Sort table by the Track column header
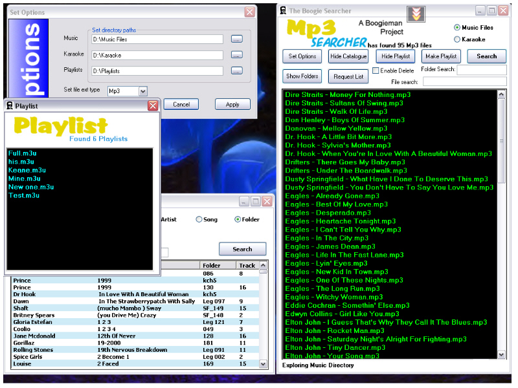The image size is (518, 388). pyautogui.click(x=247, y=265)
